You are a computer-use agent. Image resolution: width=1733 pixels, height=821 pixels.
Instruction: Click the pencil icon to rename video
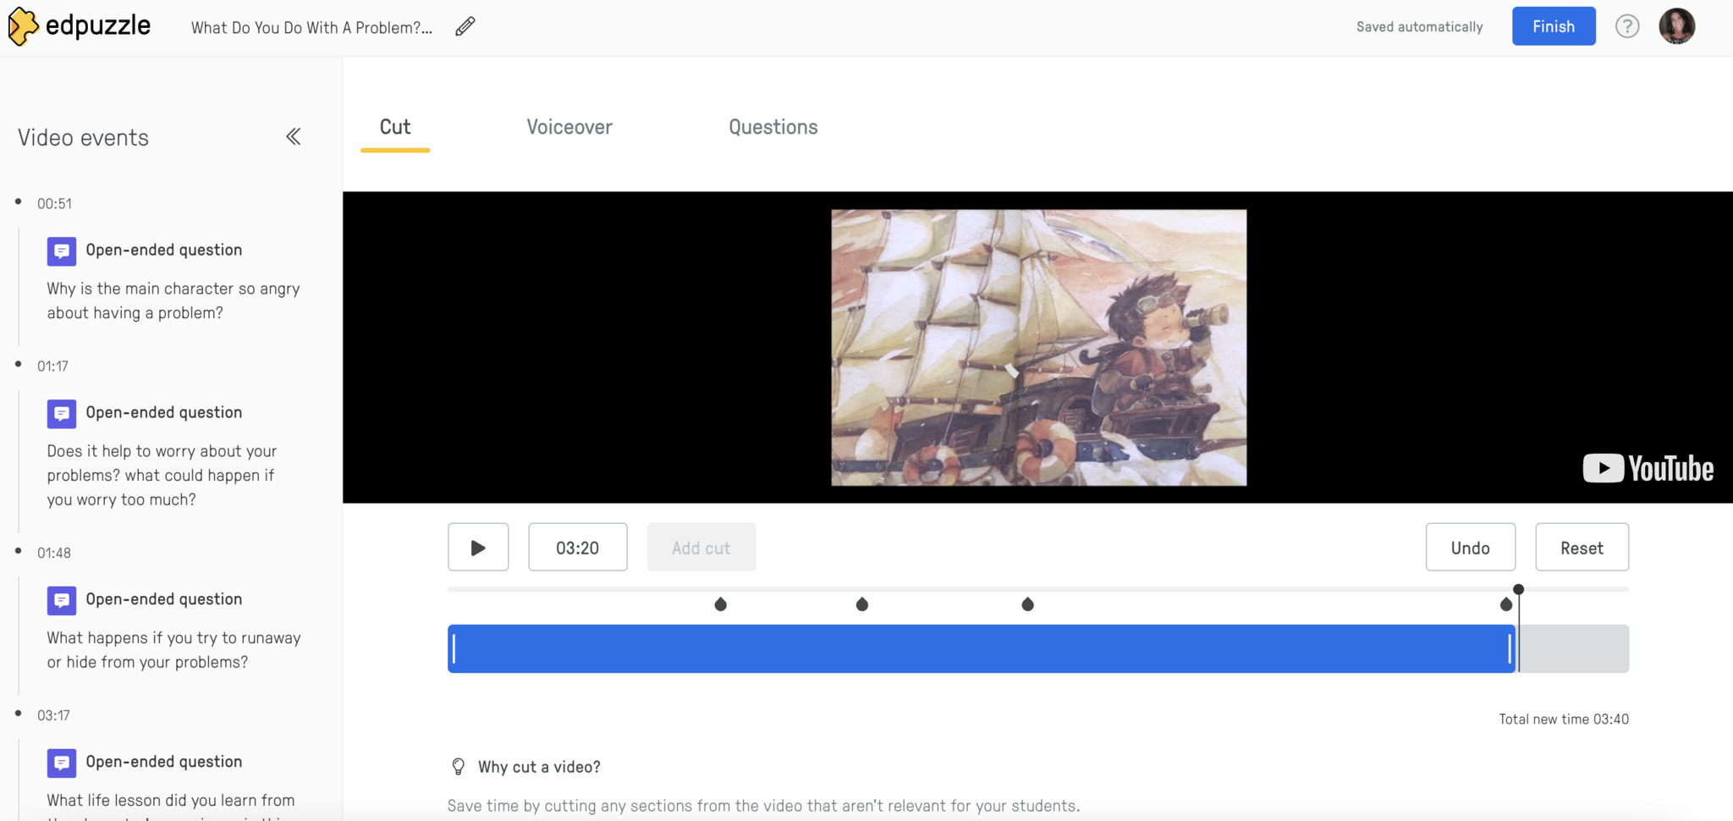tap(465, 27)
